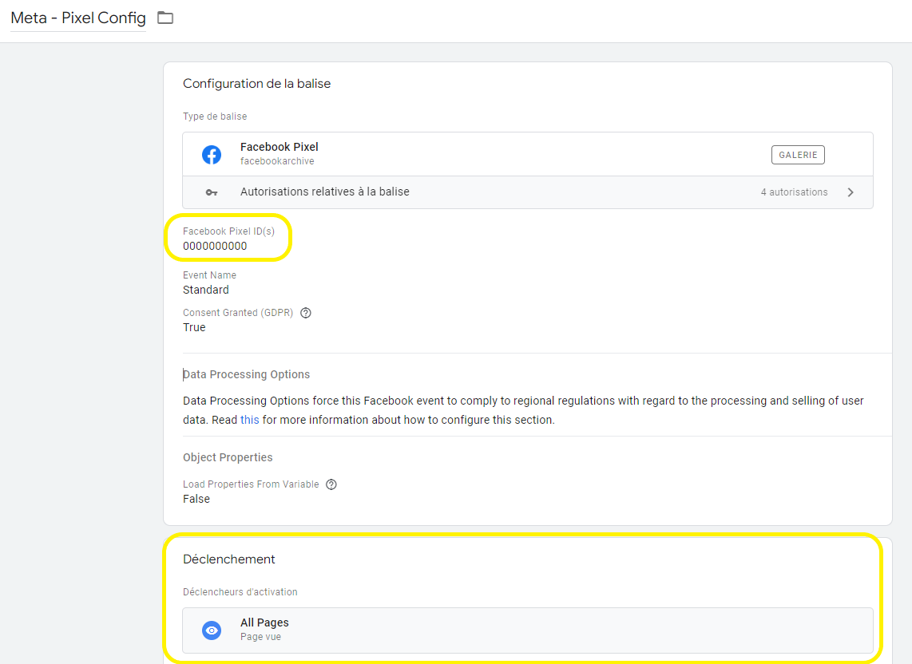Select the Consent Granted "True" value
This screenshot has width=912, height=664.
coord(194,327)
